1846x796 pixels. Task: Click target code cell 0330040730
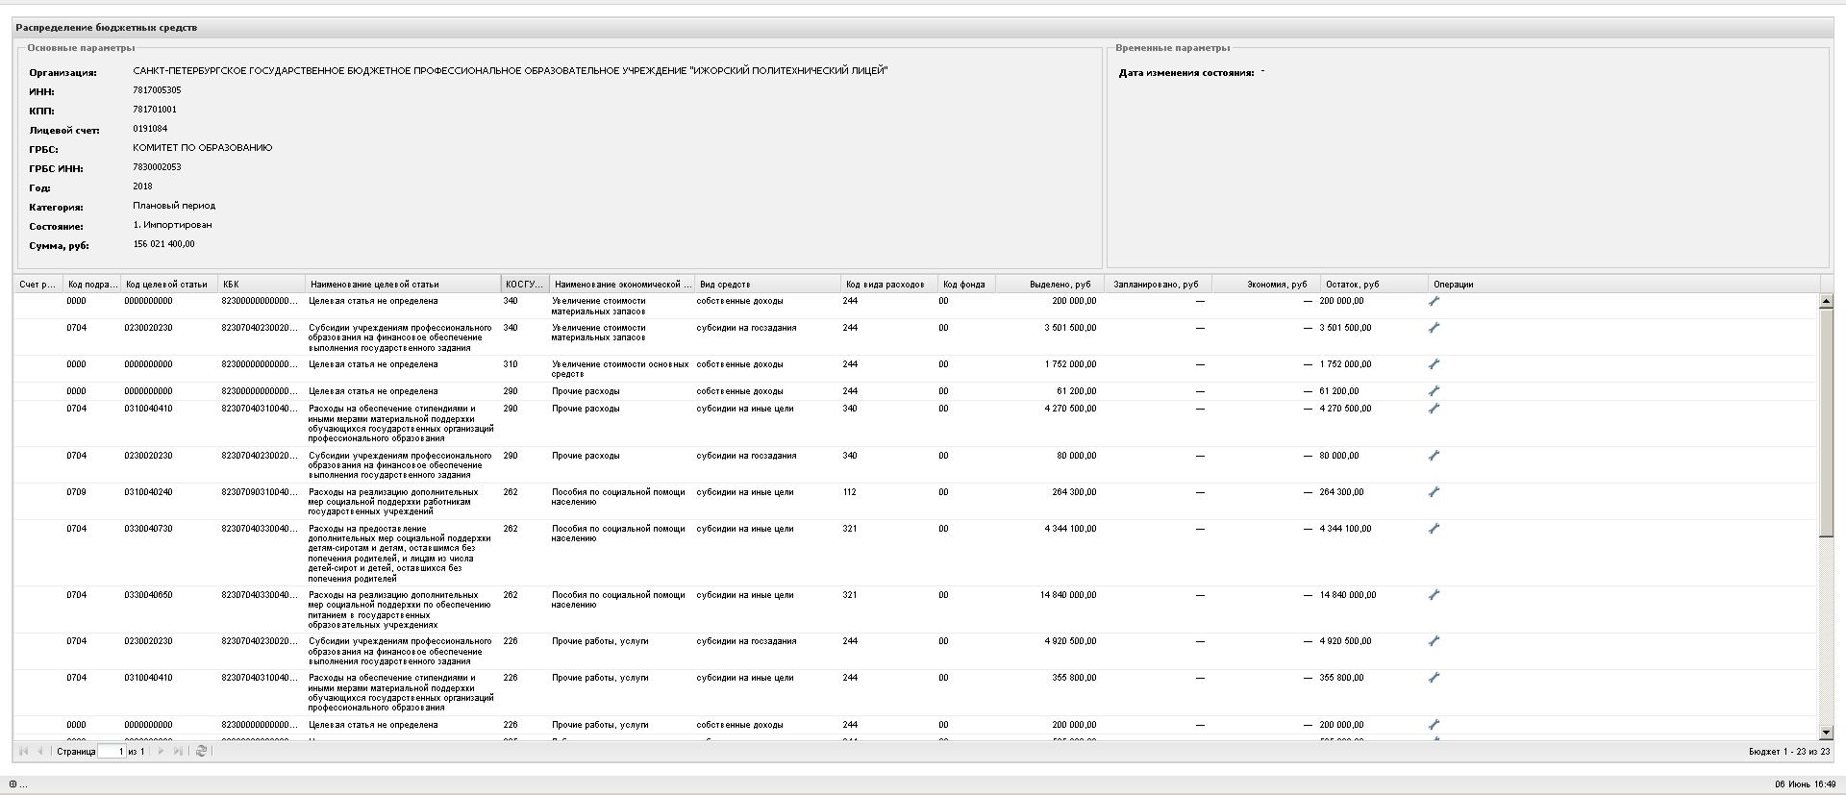[x=149, y=529]
